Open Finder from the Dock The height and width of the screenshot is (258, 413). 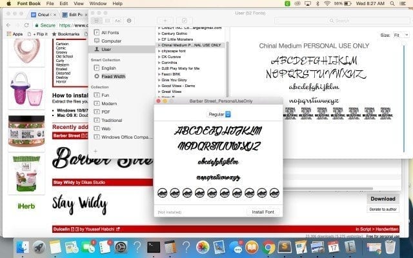coord(23,248)
